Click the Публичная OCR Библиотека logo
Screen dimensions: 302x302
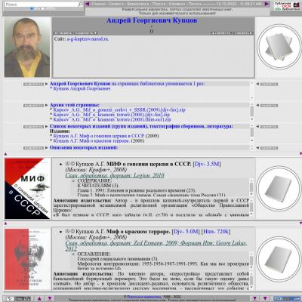pyautogui.click(x=287, y=7)
